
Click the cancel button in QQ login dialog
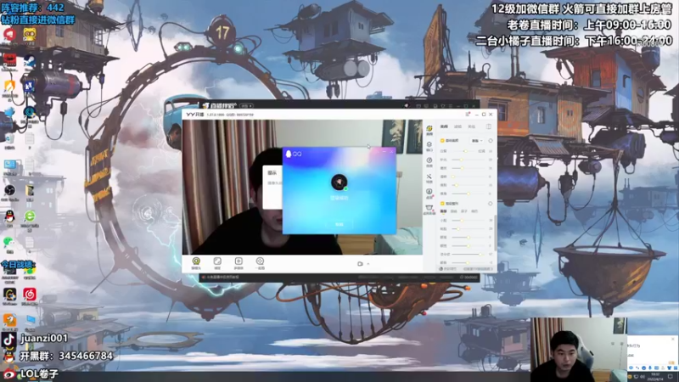[339, 224]
